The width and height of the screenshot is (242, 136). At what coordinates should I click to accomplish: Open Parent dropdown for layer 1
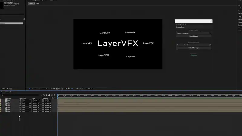pyautogui.click(x=26, y=100)
